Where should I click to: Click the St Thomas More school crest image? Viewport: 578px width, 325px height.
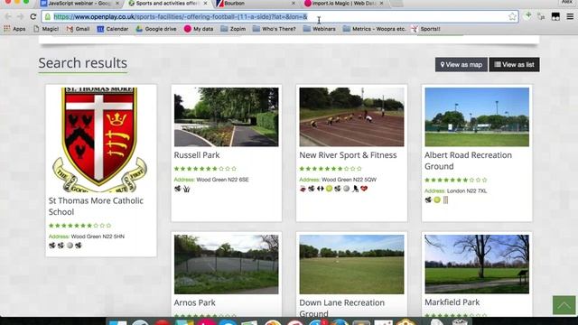click(99, 140)
